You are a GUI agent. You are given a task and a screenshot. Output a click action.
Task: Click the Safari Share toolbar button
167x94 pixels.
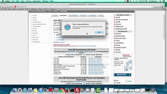pos(9,7)
